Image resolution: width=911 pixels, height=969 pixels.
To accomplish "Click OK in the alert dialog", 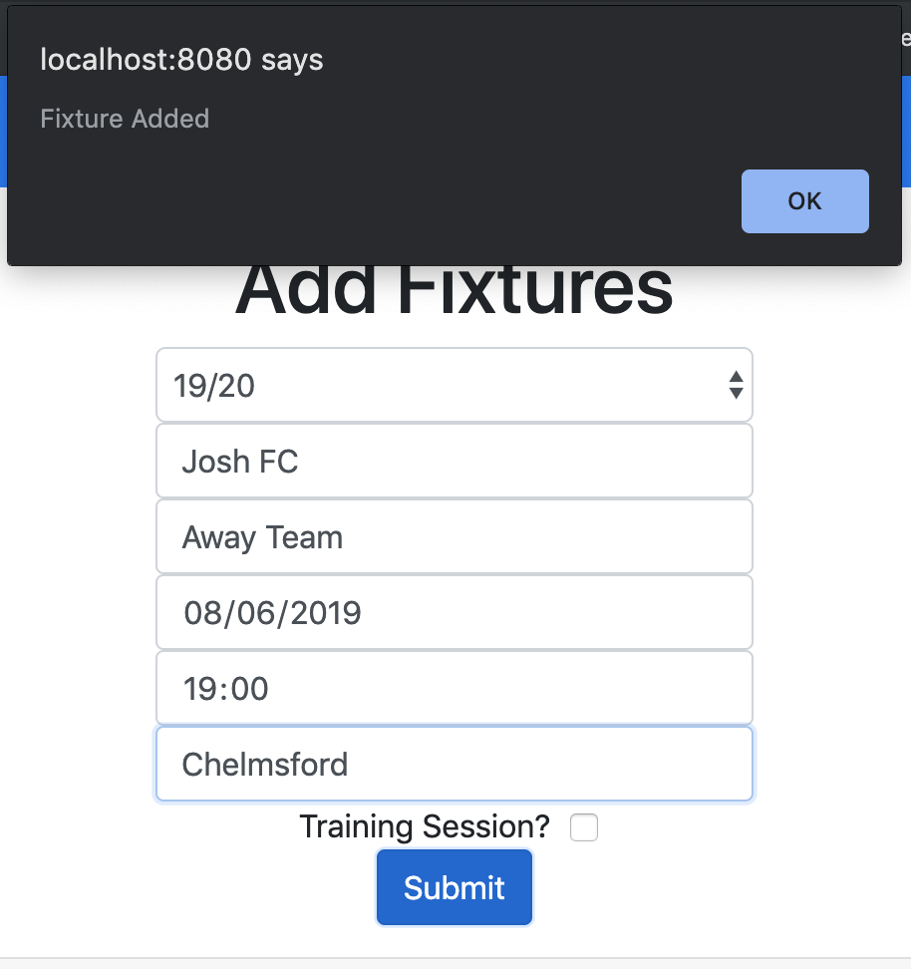I will pos(804,201).
